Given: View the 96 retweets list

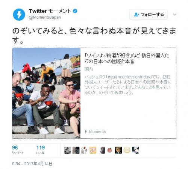Looking at the screenshot, I should [x=18, y=149].
